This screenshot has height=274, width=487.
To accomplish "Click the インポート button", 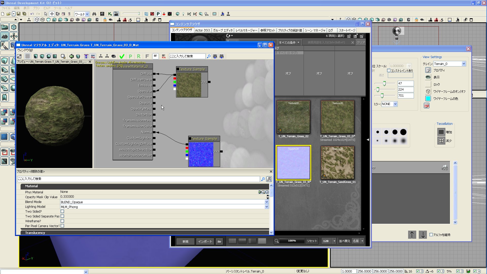I will [x=205, y=241].
